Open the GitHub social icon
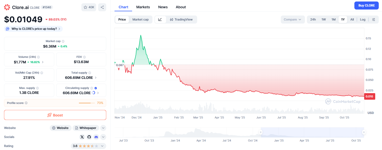Viewport: 382px width, 150px height. [x=89, y=137]
